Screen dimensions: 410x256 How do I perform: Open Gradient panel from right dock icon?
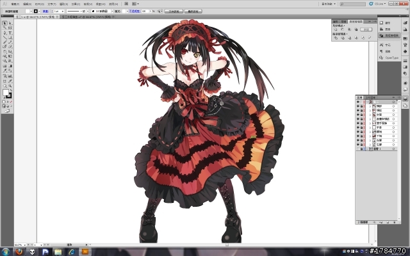click(405, 67)
